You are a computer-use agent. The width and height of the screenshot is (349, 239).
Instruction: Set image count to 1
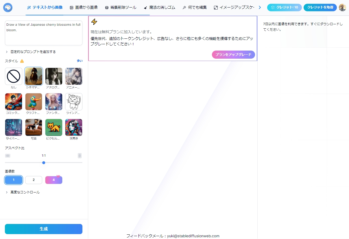point(14,180)
